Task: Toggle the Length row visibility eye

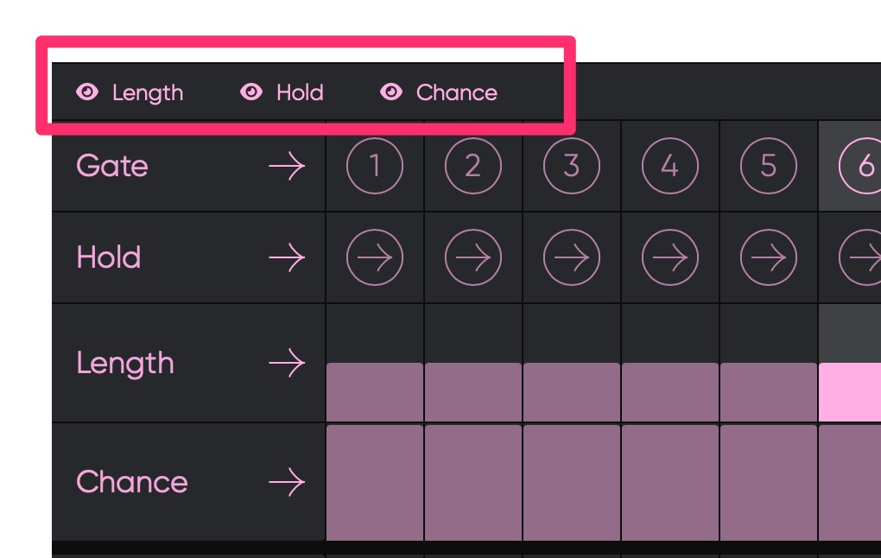Action: tap(87, 92)
